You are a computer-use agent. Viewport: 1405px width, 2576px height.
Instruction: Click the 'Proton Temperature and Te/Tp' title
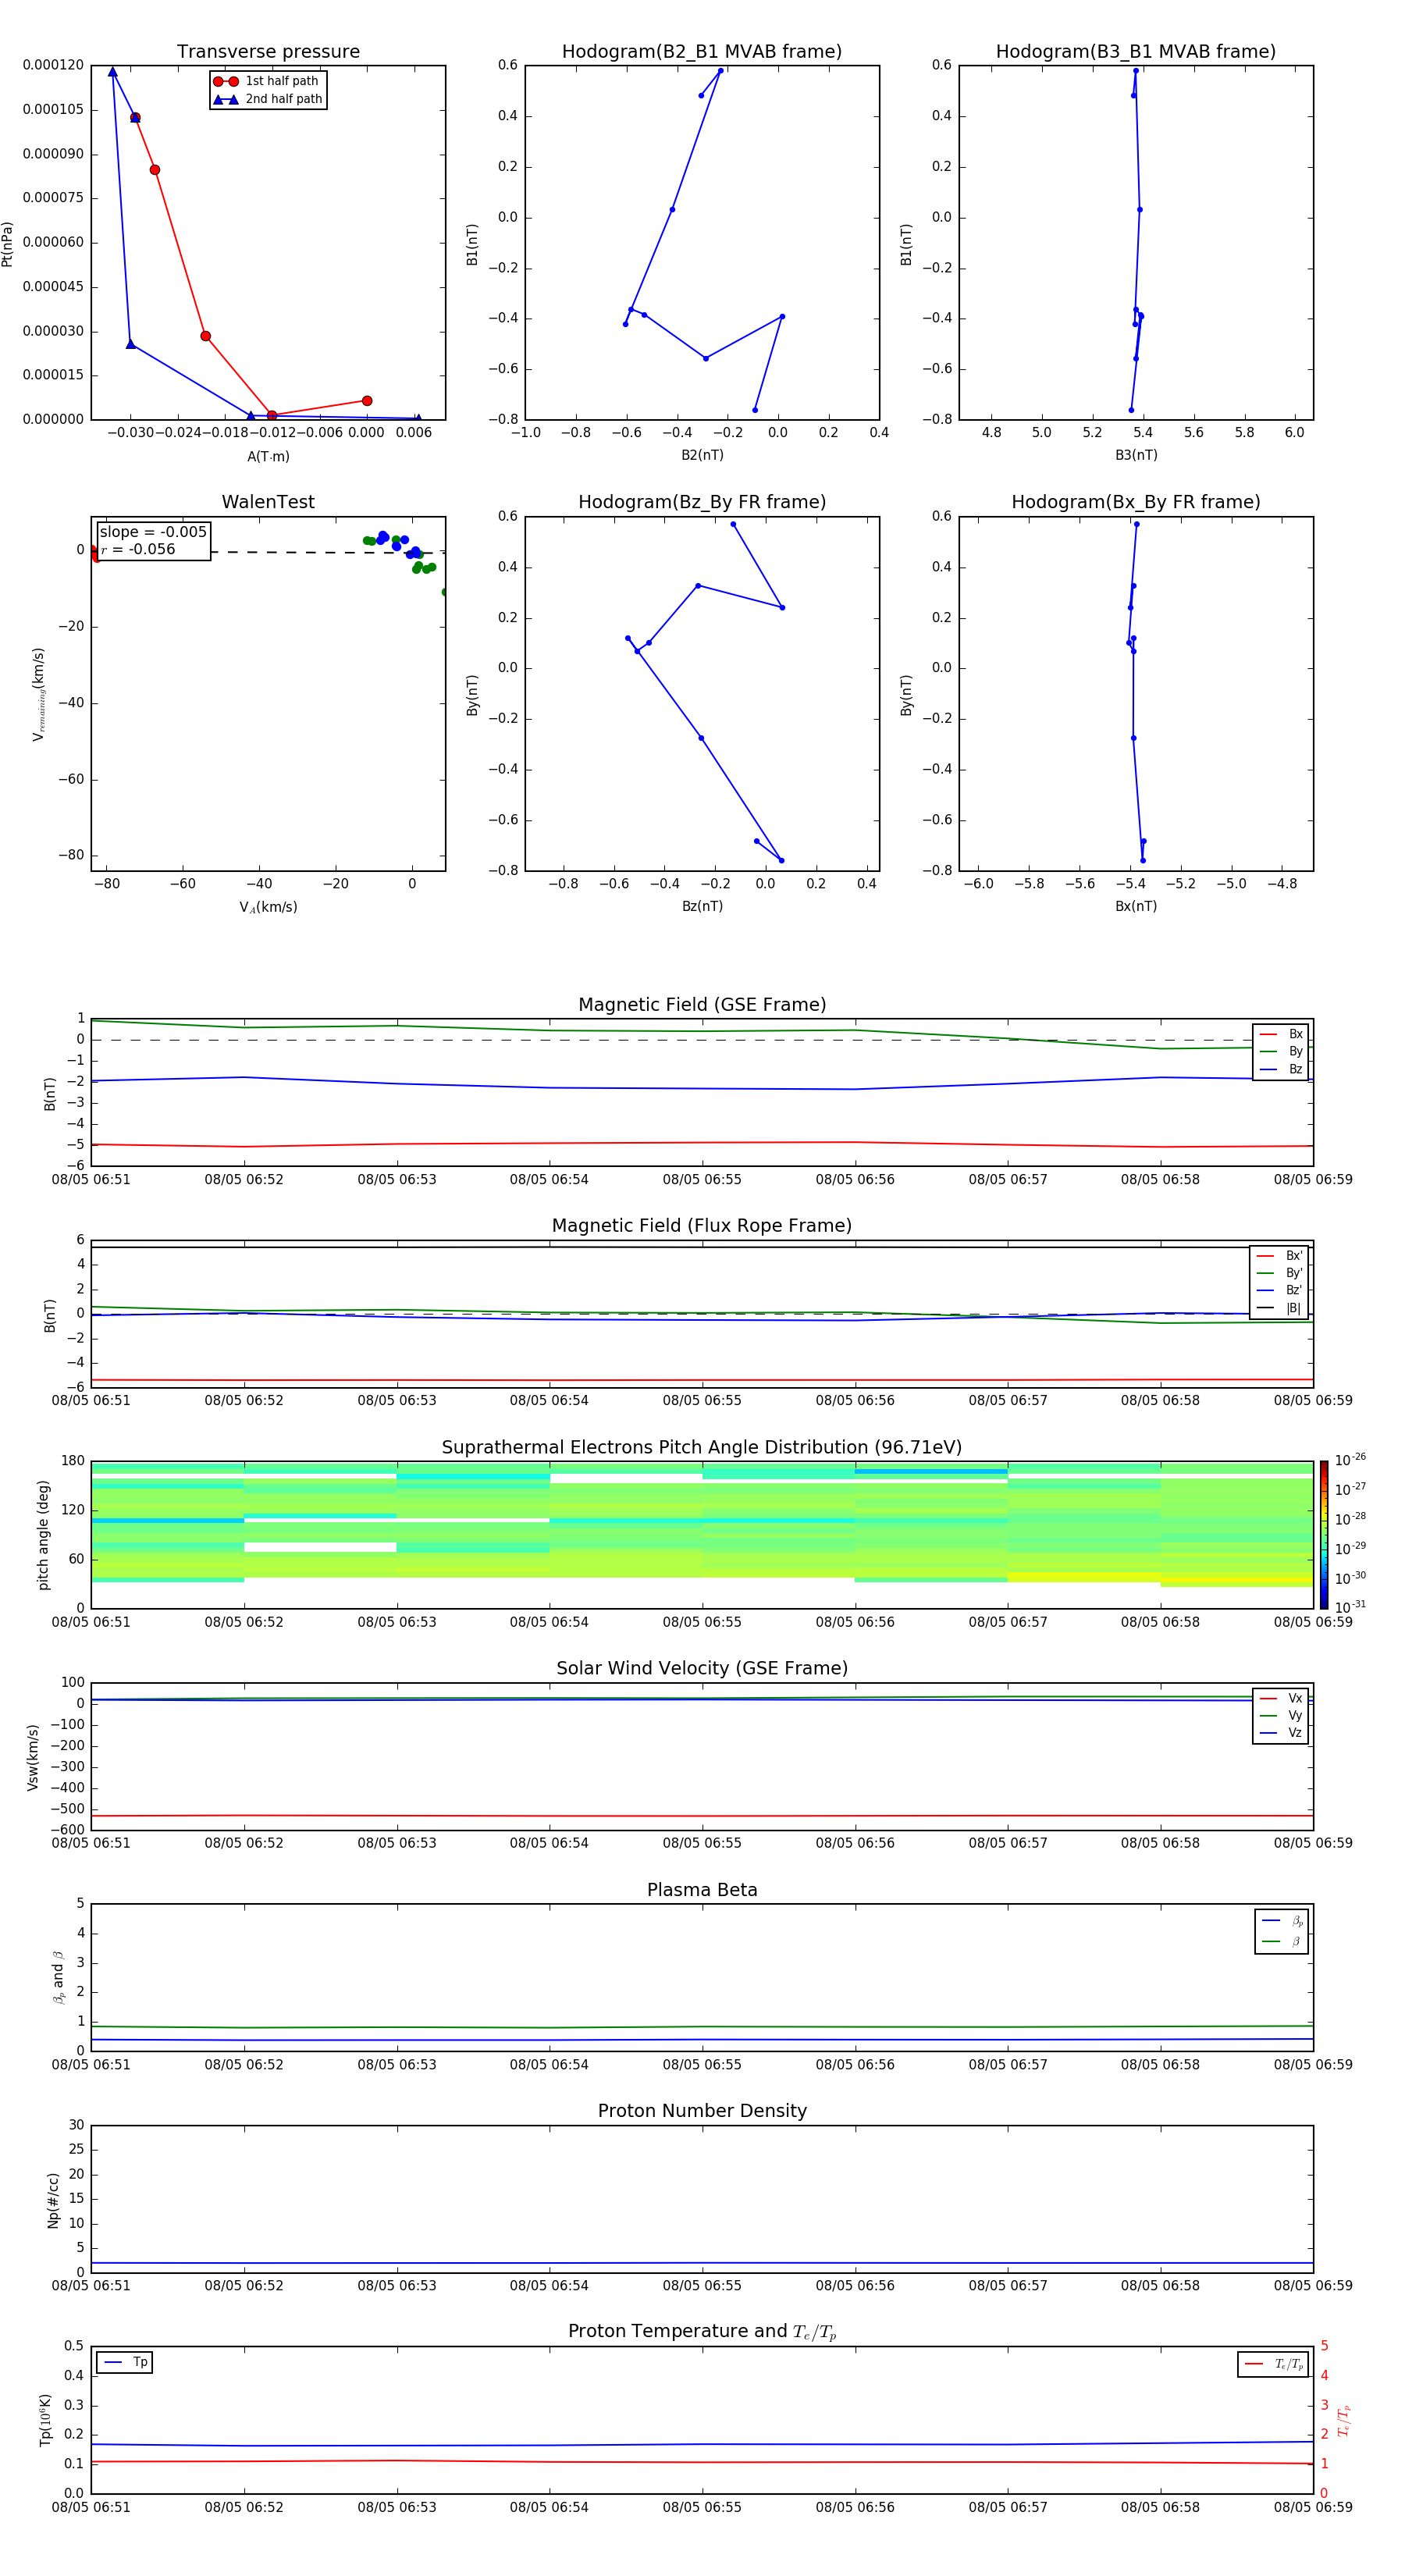pyautogui.click(x=702, y=2332)
